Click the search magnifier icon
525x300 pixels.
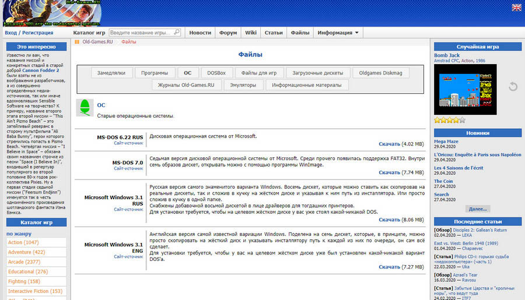tap(177, 32)
